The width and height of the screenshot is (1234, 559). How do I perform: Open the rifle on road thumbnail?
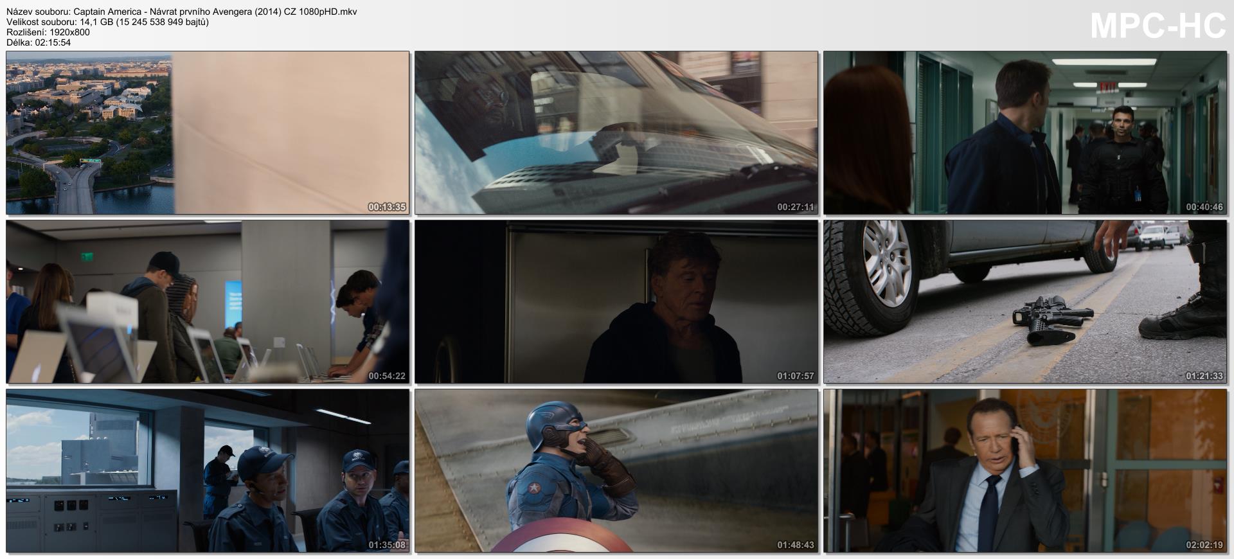click(x=1025, y=301)
